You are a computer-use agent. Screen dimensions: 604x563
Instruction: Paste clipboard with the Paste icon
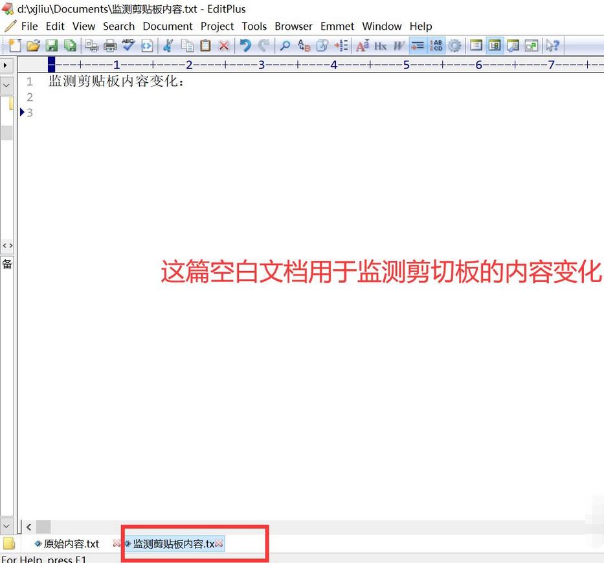coord(205,45)
